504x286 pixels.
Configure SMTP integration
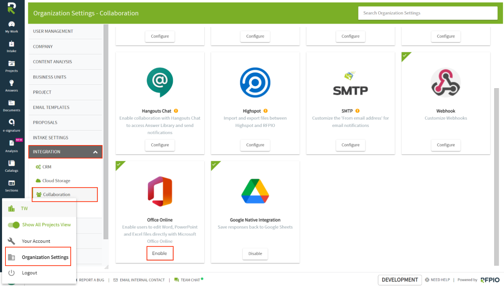[x=351, y=145]
